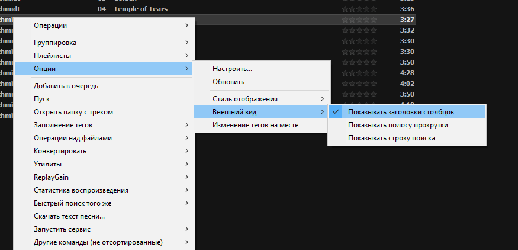Expand the Запустить сервис submenu
518x250 pixels.
(x=104, y=229)
